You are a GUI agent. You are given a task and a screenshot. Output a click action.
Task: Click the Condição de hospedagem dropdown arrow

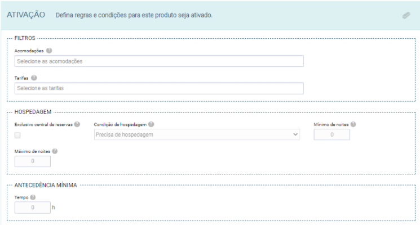click(x=295, y=134)
